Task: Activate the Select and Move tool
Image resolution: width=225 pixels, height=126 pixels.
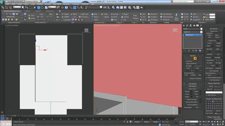Action: pos(39,7)
